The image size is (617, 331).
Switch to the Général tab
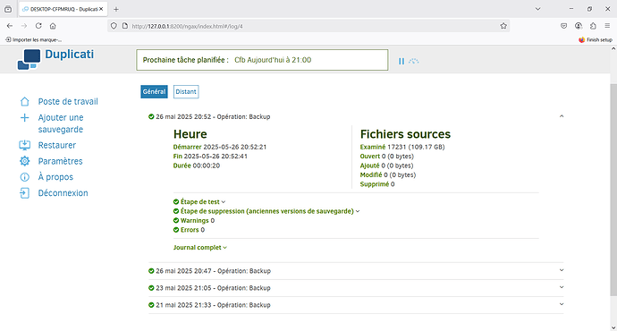154,92
